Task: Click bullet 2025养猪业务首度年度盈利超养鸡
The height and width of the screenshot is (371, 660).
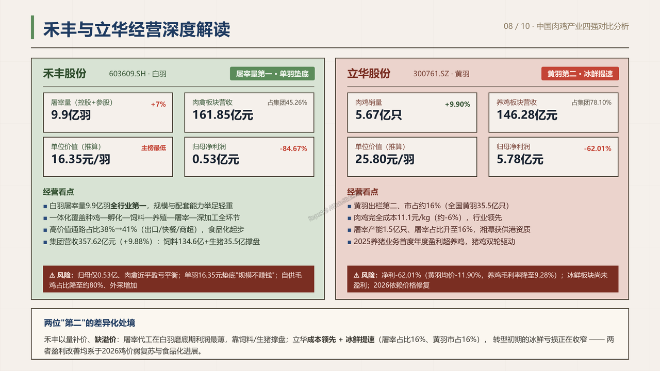Action: tap(431, 241)
